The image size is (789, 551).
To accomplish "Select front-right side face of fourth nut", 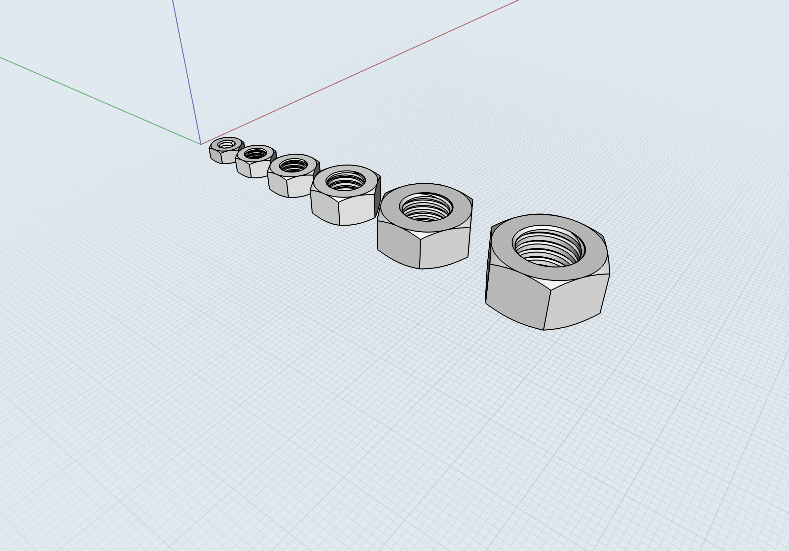I will point(357,210).
